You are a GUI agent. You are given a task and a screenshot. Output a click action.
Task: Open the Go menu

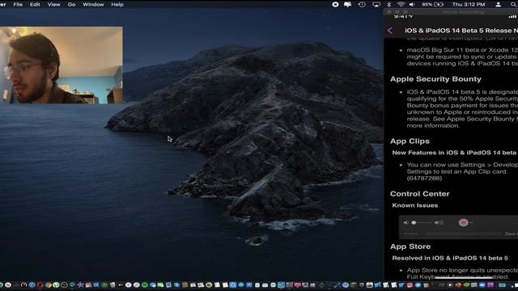(71, 4)
